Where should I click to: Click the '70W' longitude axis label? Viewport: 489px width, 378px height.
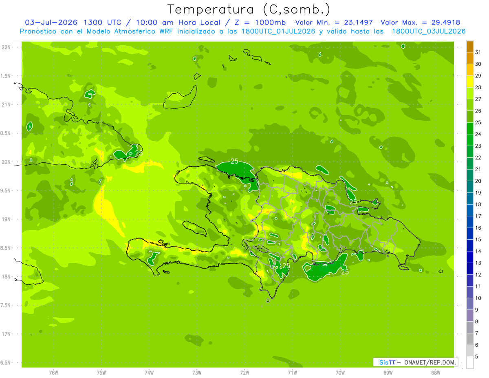[x=340, y=373]
